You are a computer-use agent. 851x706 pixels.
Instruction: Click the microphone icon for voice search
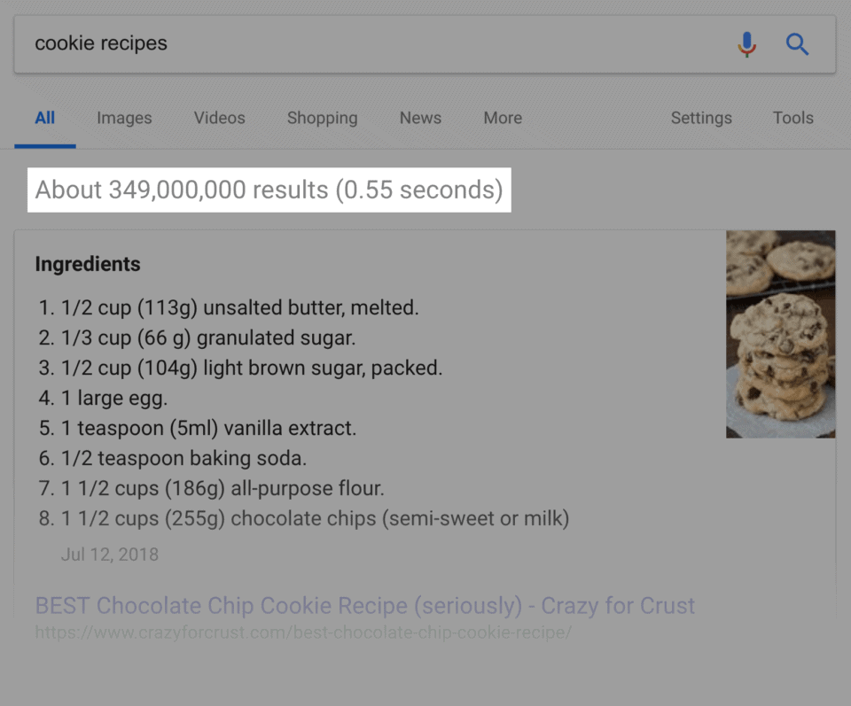pos(747,43)
